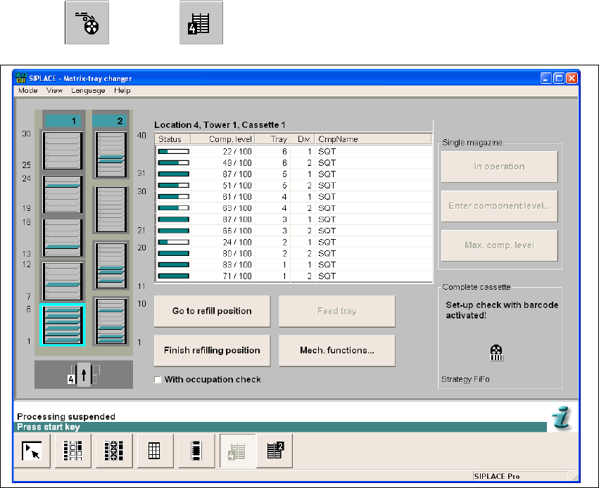Click the crossed-out feeder columns icon
Viewport: 599px width, 488px height.
pyautogui.click(x=115, y=451)
